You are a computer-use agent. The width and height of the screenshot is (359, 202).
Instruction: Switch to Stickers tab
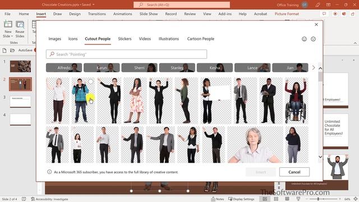click(125, 39)
